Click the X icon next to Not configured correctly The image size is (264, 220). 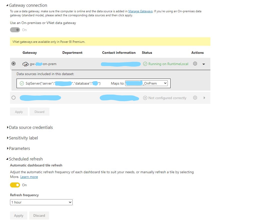(x=145, y=98)
